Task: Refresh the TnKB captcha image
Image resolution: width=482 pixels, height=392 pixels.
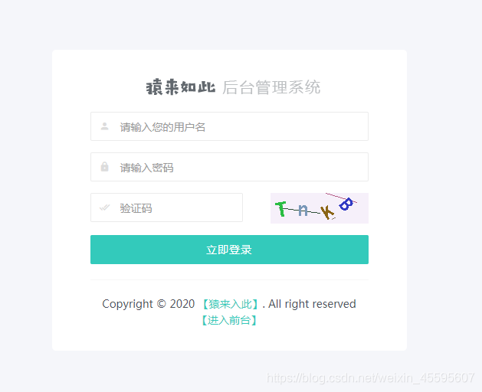Action: pos(320,208)
